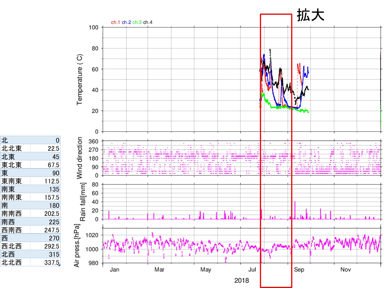Click the ch.2 legend label

pyautogui.click(x=126, y=22)
